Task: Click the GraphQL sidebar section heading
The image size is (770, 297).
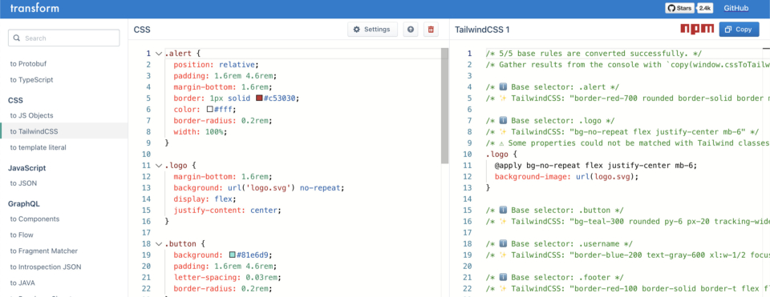Action: (24, 203)
